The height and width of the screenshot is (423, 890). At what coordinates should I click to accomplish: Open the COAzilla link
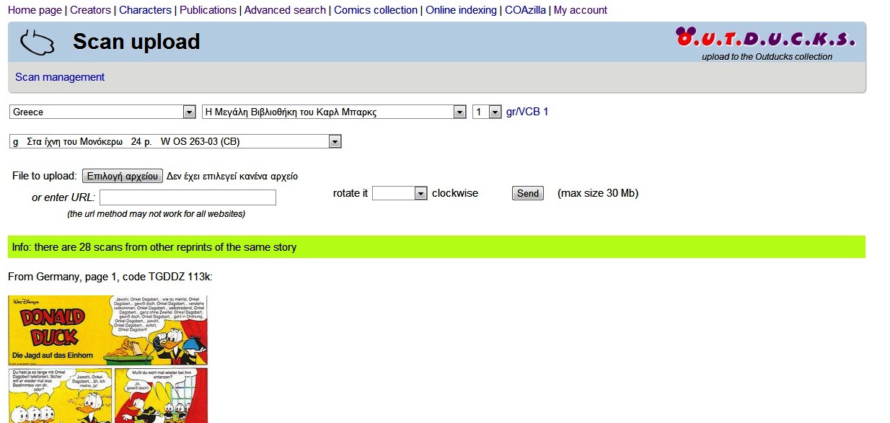pyautogui.click(x=525, y=10)
